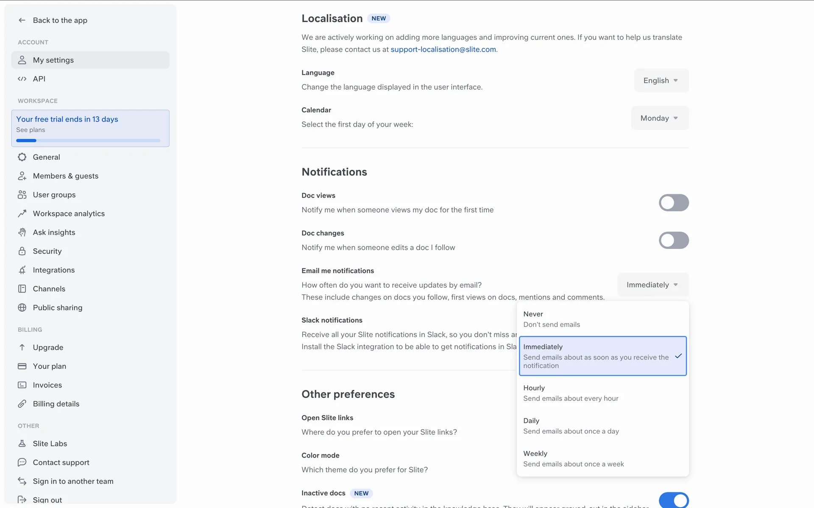Viewport: 814px width, 508px height.
Task: Enable the Doc views notification toggle
Action: (673, 203)
